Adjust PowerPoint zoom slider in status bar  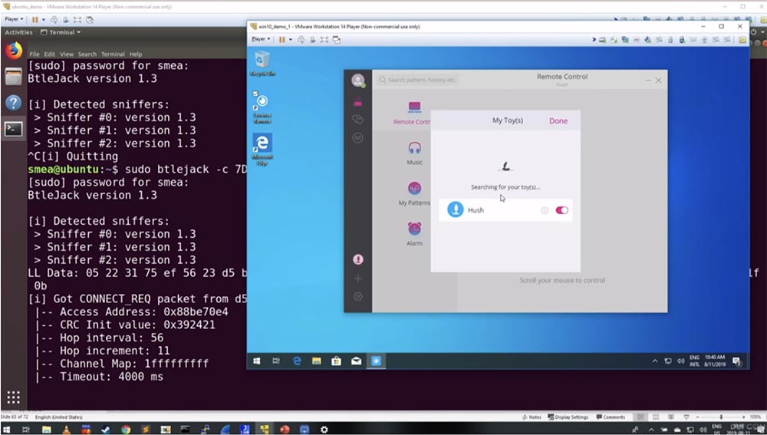(720, 417)
